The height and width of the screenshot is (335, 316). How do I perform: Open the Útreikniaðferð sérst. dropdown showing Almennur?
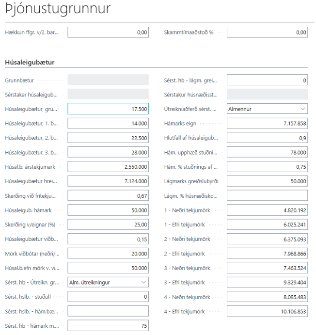(x=267, y=109)
